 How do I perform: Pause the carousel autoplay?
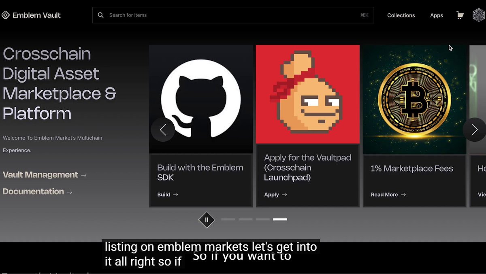pos(207,220)
